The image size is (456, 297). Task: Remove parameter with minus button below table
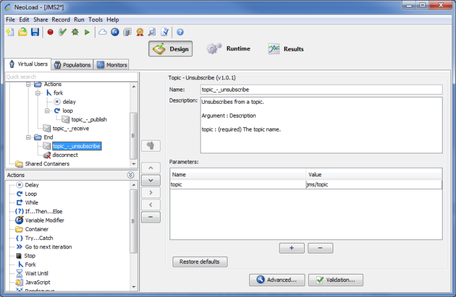pos(320,248)
